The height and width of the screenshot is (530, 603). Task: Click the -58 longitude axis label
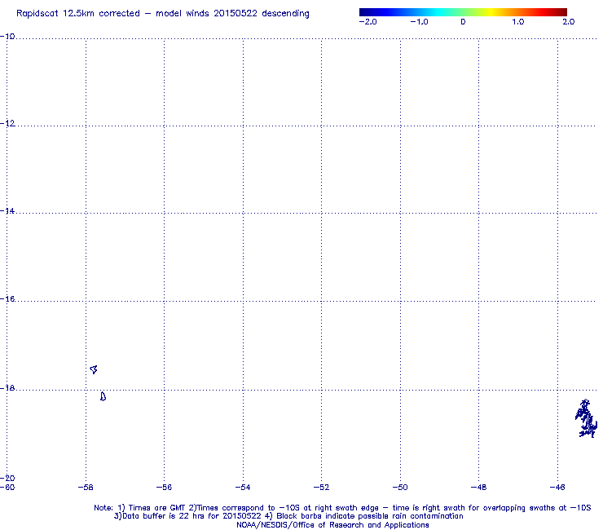(x=86, y=488)
